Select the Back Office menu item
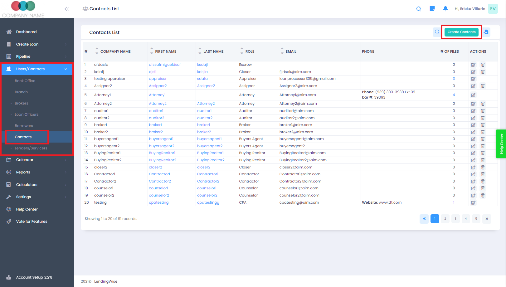 click(x=24, y=80)
